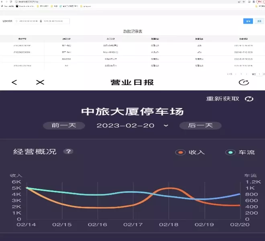Go to the next day with 后一天
Viewport: 265px width, 241px height.
(200, 125)
